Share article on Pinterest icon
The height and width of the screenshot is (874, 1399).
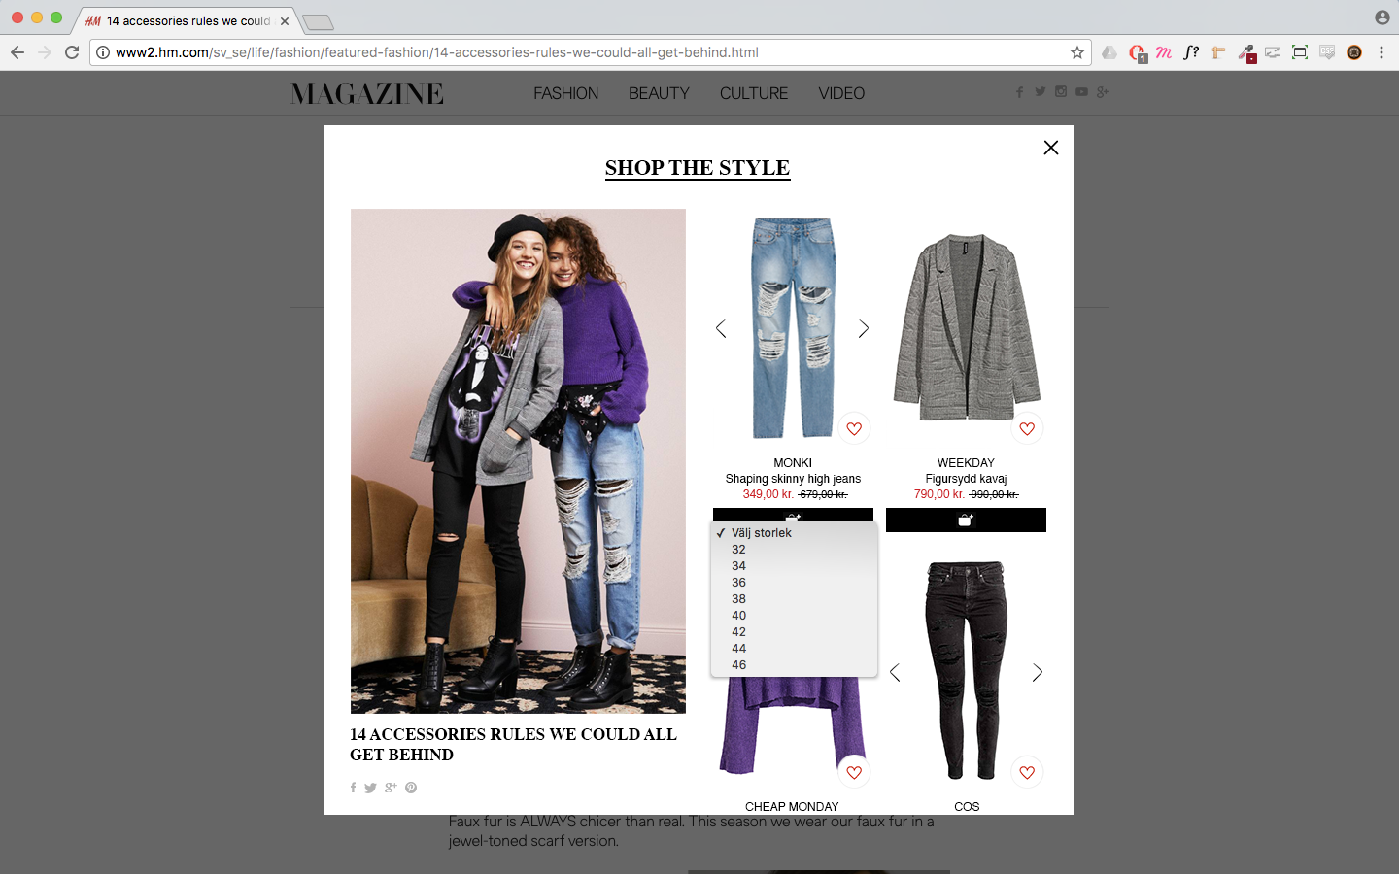411,788
